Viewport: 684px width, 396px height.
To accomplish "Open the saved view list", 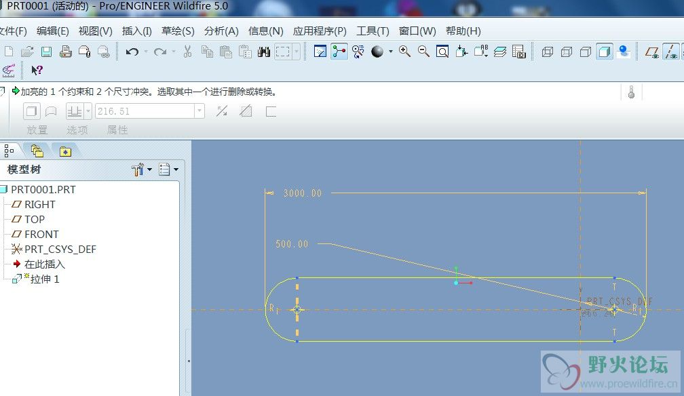I will coord(480,52).
